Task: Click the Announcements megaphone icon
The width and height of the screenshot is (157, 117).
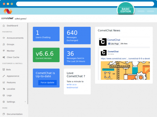Action: (x=4, y=38)
